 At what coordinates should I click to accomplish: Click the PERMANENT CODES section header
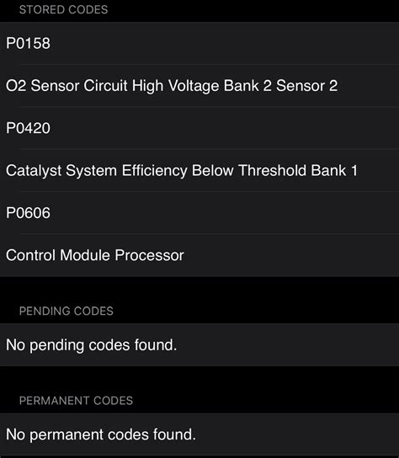point(76,401)
